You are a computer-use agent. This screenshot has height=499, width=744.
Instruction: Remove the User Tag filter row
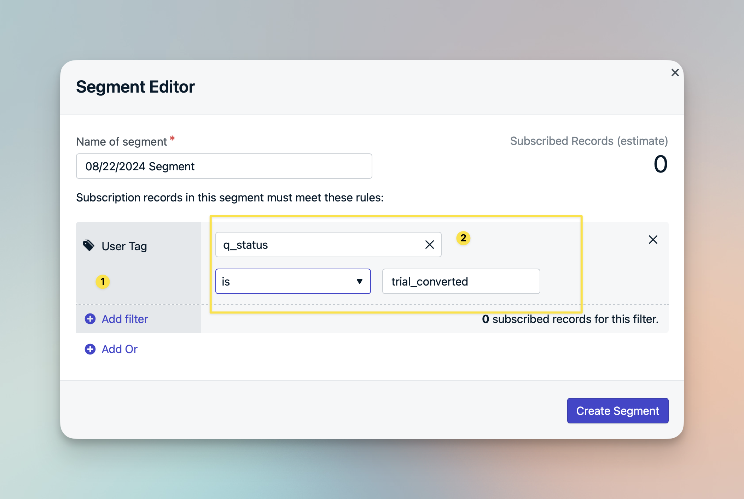click(x=653, y=240)
